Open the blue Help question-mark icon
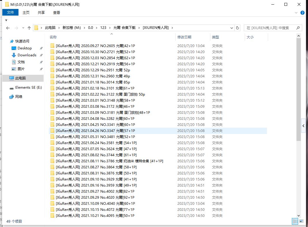 click(x=303, y=13)
